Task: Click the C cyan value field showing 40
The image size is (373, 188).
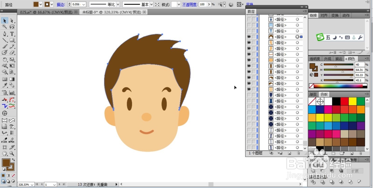Action: pyautogui.click(x=360, y=65)
